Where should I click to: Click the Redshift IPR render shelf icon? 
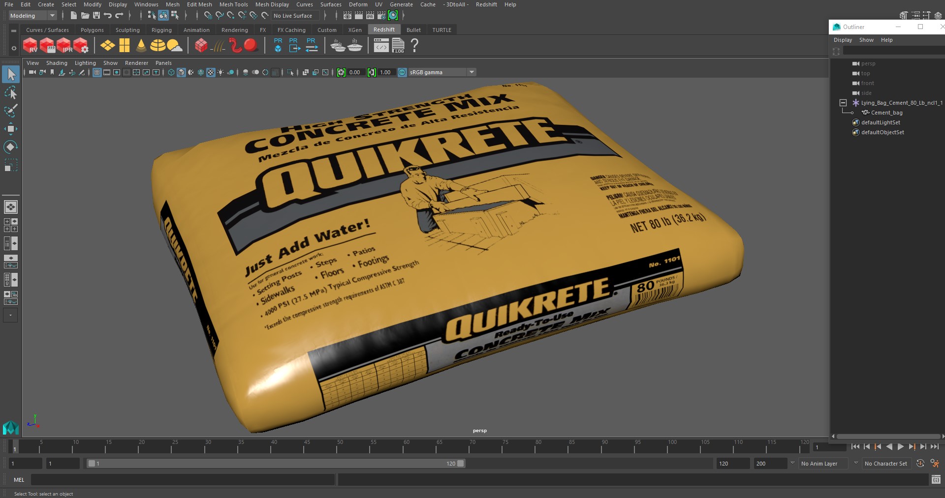click(x=64, y=46)
